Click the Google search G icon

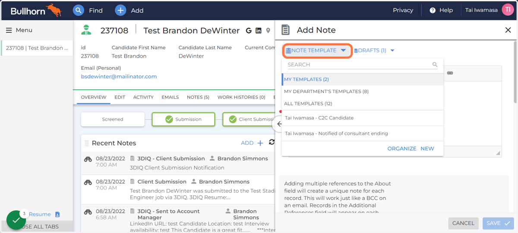point(249,31)
